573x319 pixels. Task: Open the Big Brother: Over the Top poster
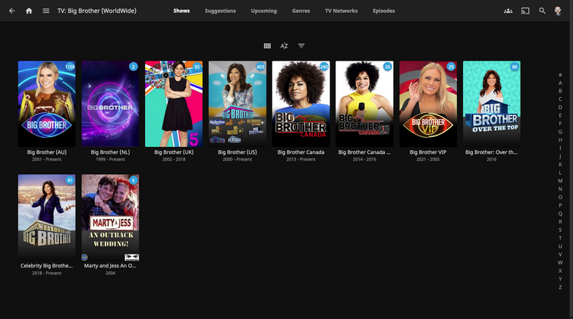[492, 104]
